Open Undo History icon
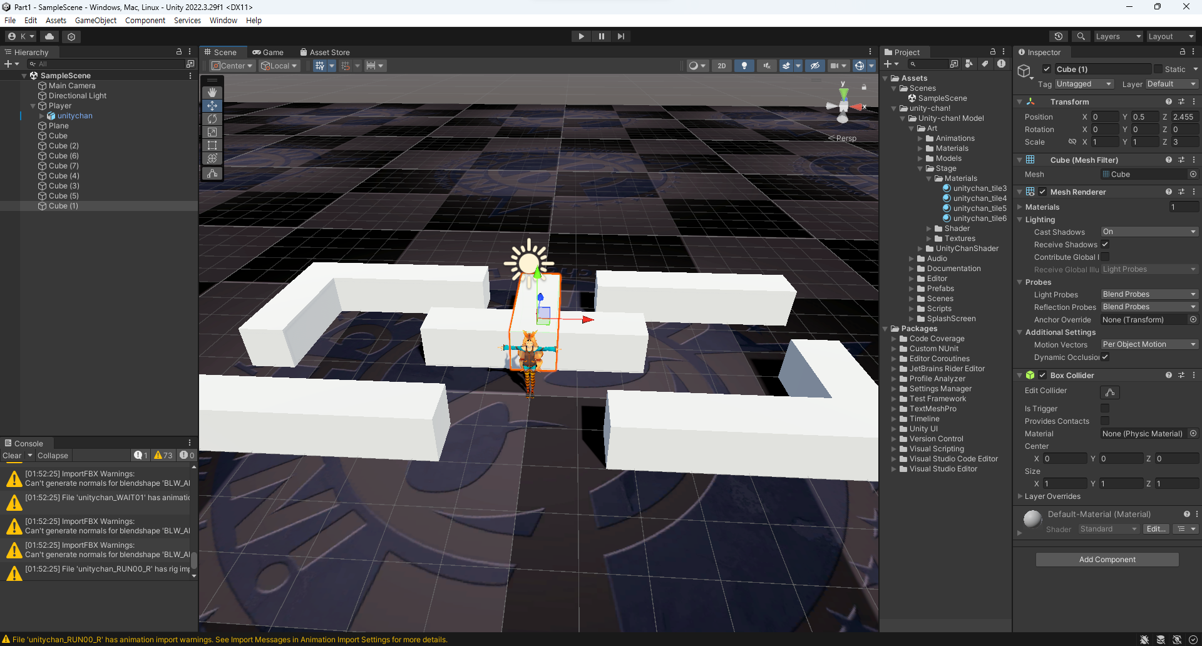This screenshot has height=646, width=1202. pos(1059,36)
